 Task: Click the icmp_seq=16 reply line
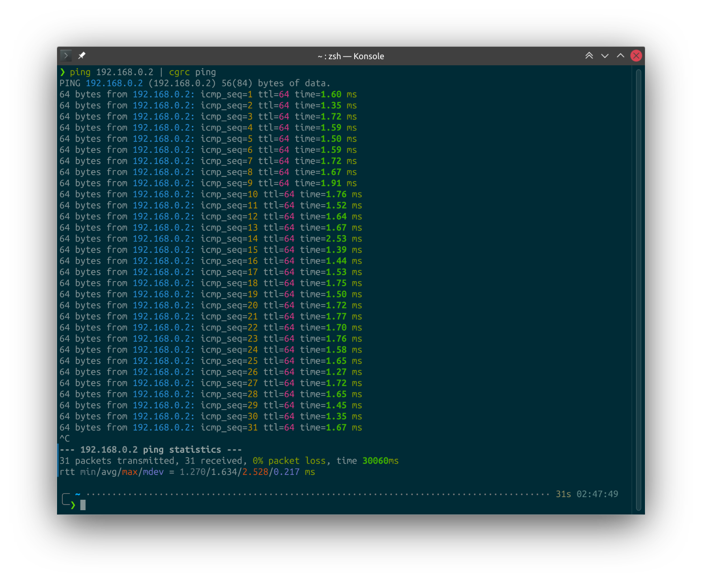pos(211,261)
